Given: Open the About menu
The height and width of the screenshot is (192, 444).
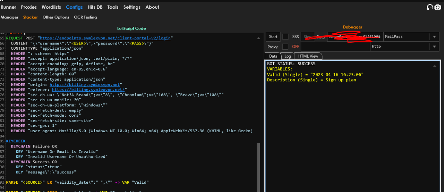Looking at the screenshot, I should [152, 7].
